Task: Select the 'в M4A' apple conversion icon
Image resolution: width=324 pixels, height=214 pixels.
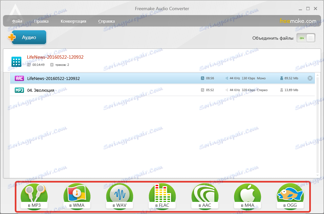Action: pos(247,193)
